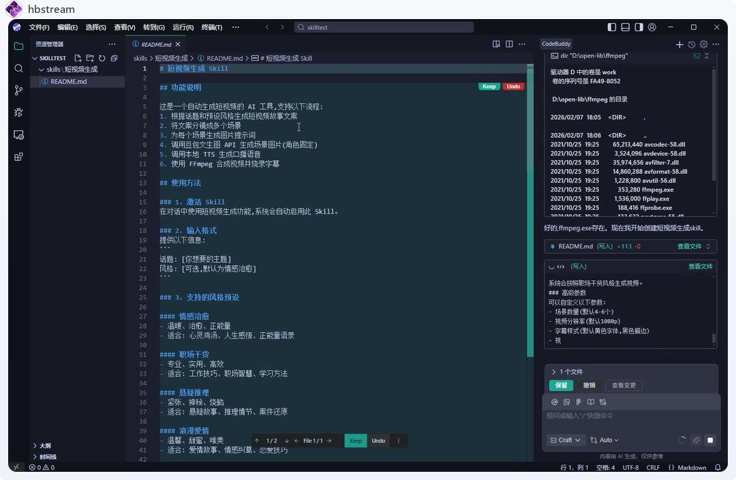
Task: Open the Craft mode dropdown
Action: (x=565, y=440)
